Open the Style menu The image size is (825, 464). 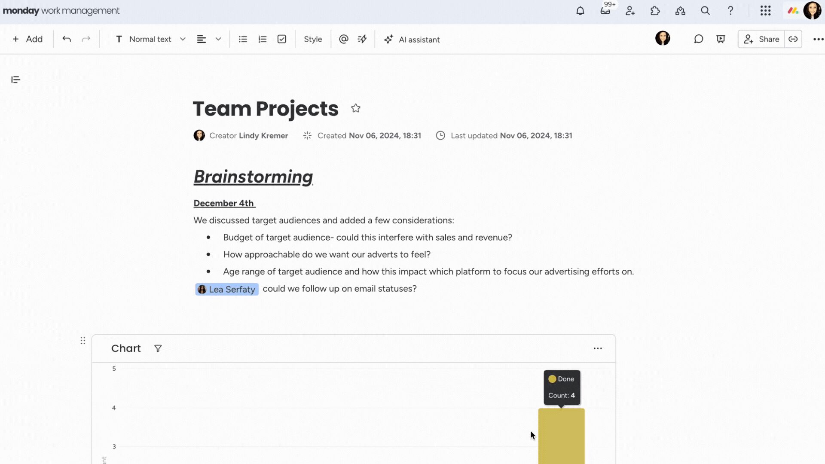[312, 39]
